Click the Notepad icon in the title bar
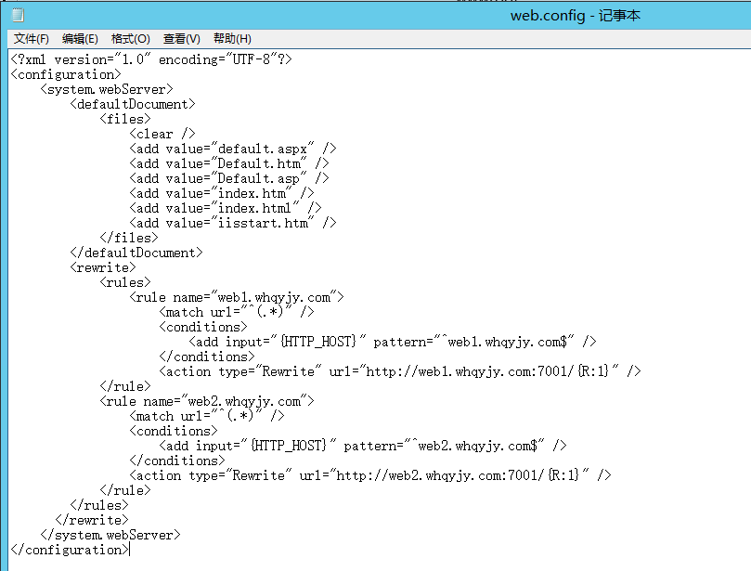751x571 pixels. (18, 16)
